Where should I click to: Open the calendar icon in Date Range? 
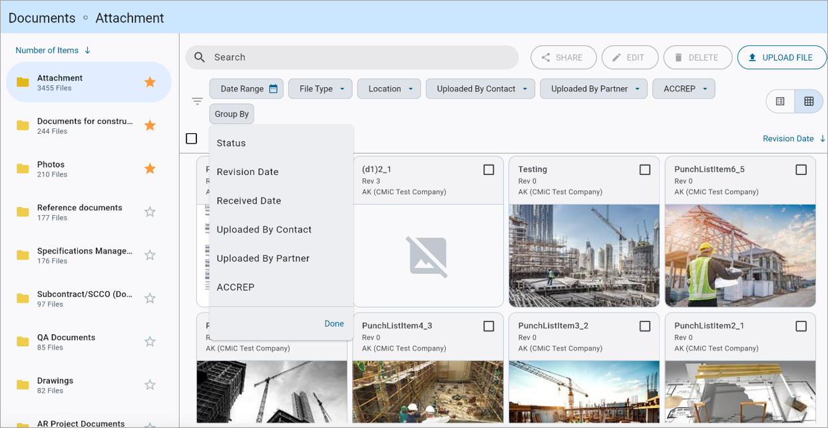pyautogui.click(x=273, y=89)
